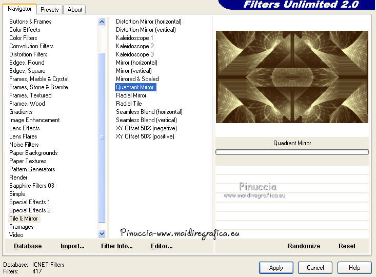
Task: Select the Color Effects category
Action: 25,30
